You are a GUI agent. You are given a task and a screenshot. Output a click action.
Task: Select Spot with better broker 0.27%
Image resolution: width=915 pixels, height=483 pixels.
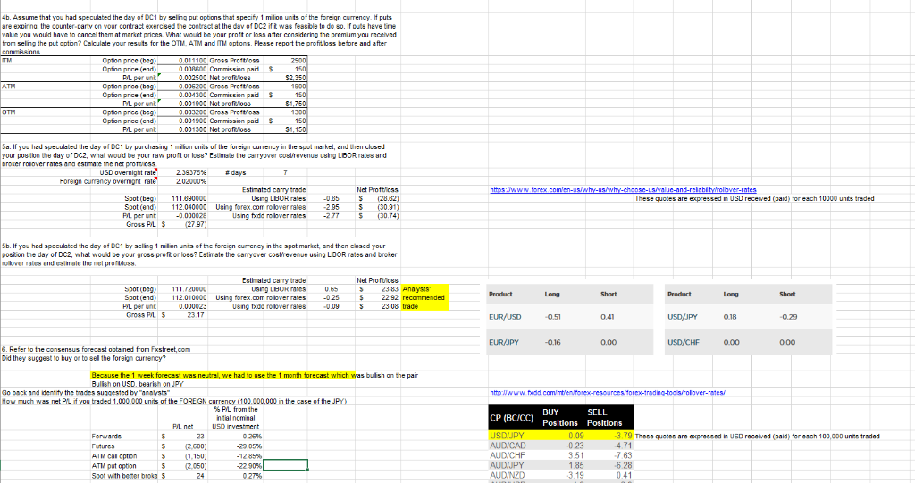pos(235,476)
